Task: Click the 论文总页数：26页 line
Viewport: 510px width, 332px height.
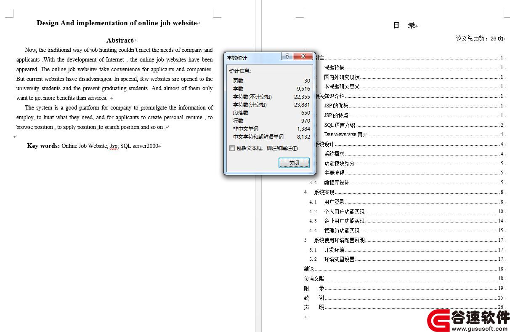Action: tap(480, 39)
